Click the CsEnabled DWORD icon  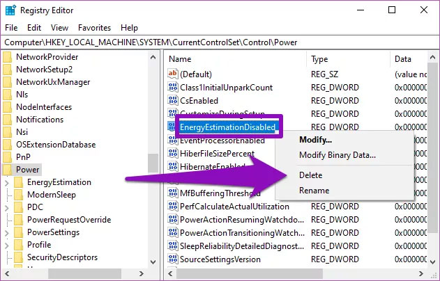click(173, 100)
